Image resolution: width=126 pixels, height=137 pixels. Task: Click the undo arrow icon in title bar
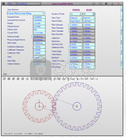pos(94,4)
